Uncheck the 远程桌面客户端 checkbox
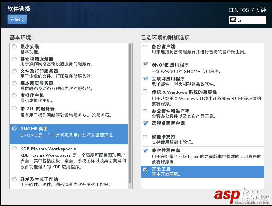Screen dimensions: 272x206 pos(145,123)
